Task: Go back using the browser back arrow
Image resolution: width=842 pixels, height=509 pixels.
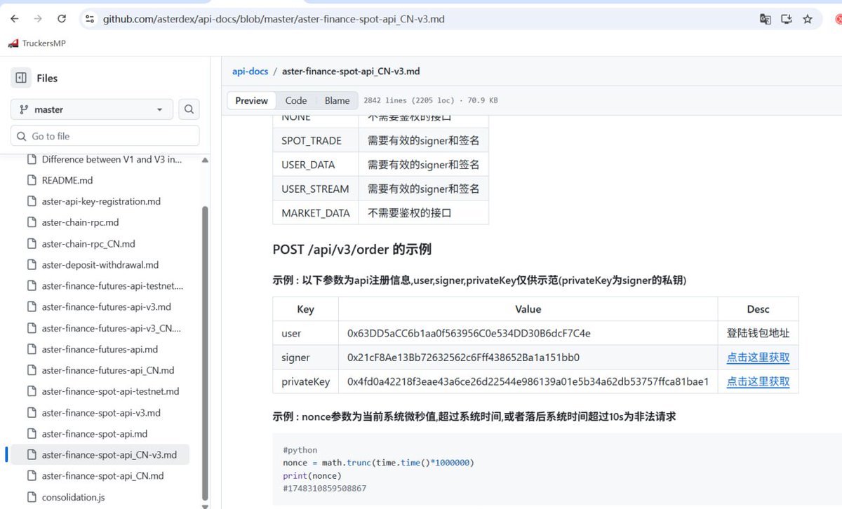Action: [15, 19]
